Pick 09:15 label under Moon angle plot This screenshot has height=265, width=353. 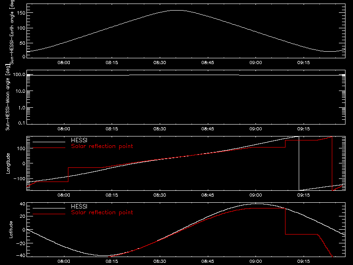tap(304, 129)
